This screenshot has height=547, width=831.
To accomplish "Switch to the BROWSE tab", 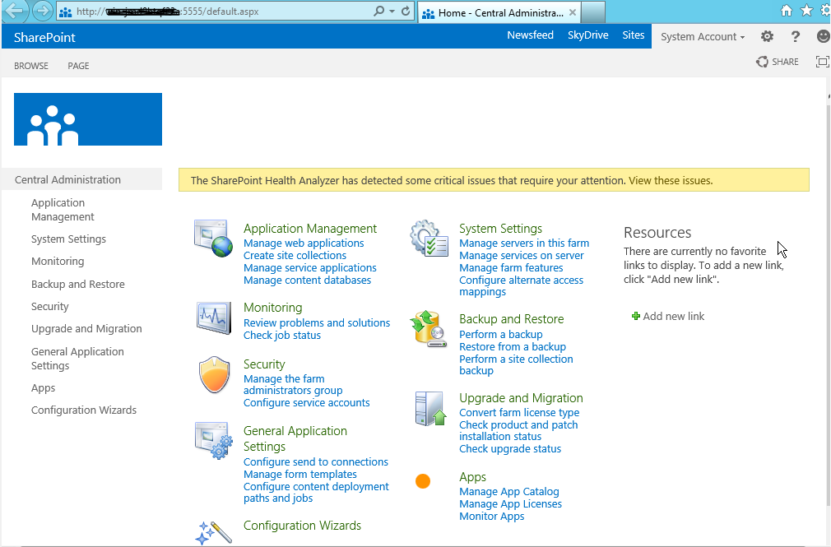I will tap(30, 66).
